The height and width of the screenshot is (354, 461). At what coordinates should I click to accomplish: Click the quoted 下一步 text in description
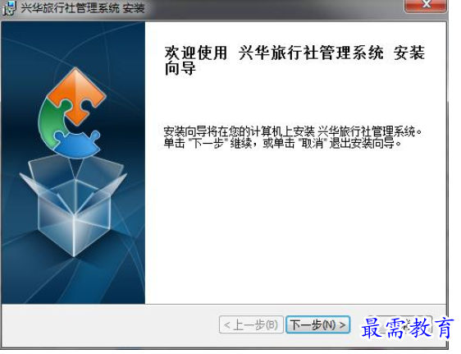click(x=208, y=144)
